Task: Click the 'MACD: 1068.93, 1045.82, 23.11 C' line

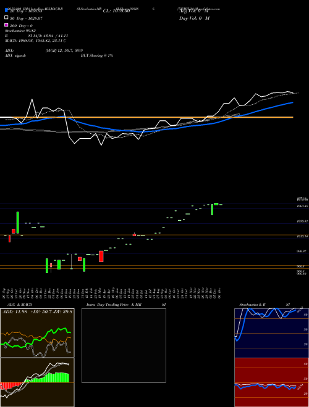Action: pos(35,41)
